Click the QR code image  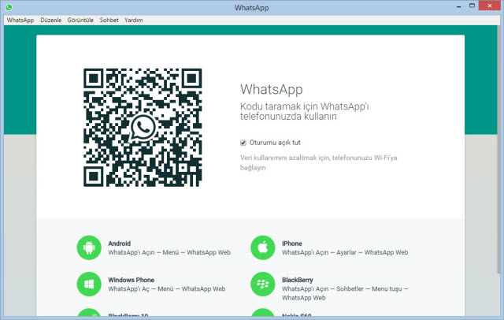[x=143, y=128]
